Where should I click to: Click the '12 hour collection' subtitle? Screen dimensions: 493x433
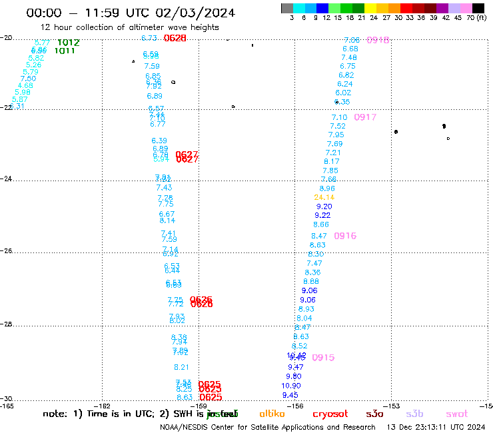click(x=129, y=27)
